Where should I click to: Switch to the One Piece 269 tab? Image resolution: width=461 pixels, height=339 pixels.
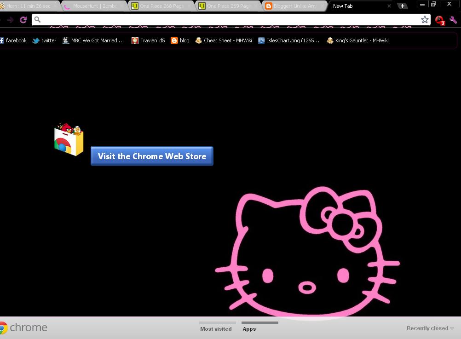point(229,6)
